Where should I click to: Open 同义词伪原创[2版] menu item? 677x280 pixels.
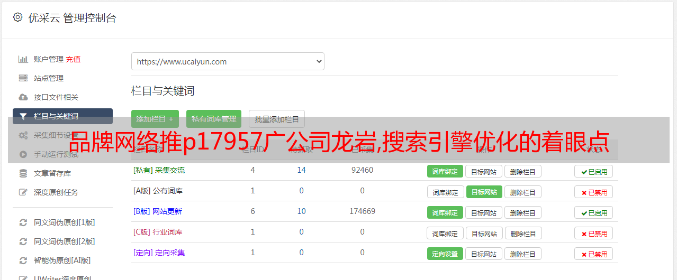(x=65, y=241)
